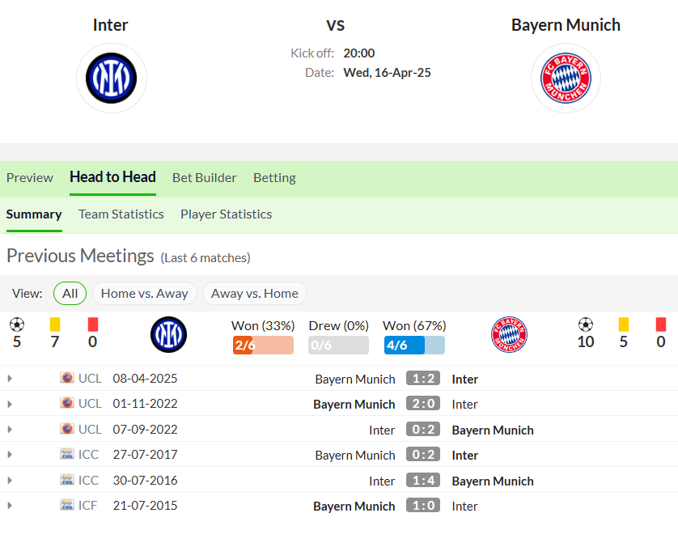Viewport: 678px width, 547px height.
Task: Select the All view filter
Action: point(70,293)
